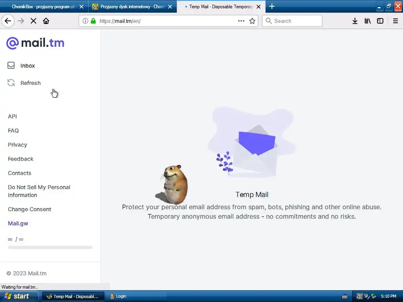Open the Library bookshelf icon
403x302 pixels.
tap(368, 21)
